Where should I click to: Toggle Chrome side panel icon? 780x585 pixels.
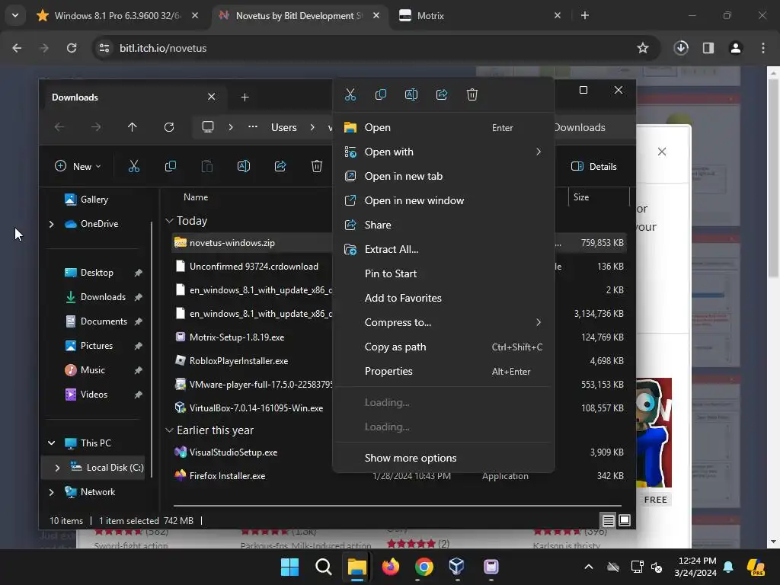pyautogui.click(x=708, y=48)
